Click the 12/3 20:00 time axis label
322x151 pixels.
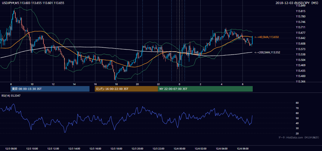[x=137, y=149]
